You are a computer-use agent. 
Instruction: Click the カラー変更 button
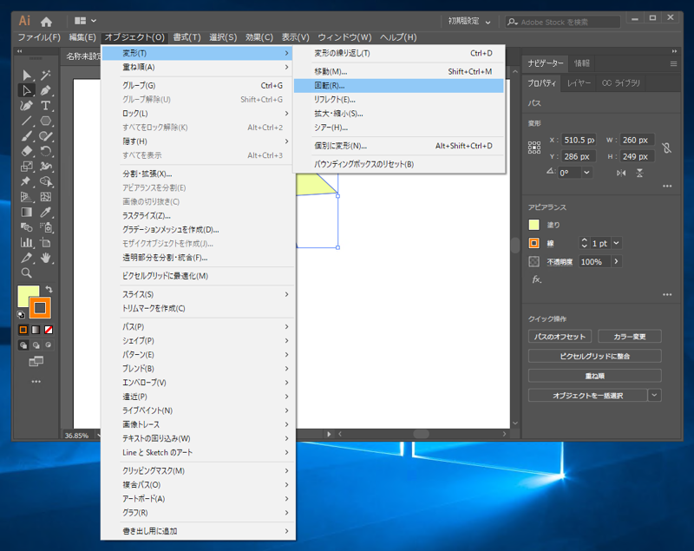point(630,337)
